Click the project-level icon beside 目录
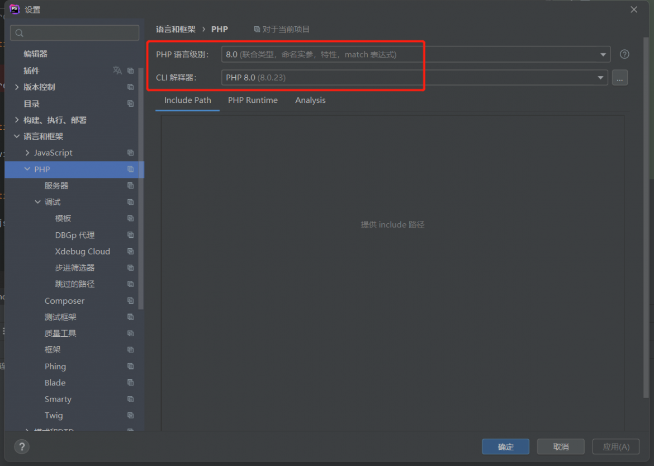This screenshot has width=654, height=466. tap(131, 103)
